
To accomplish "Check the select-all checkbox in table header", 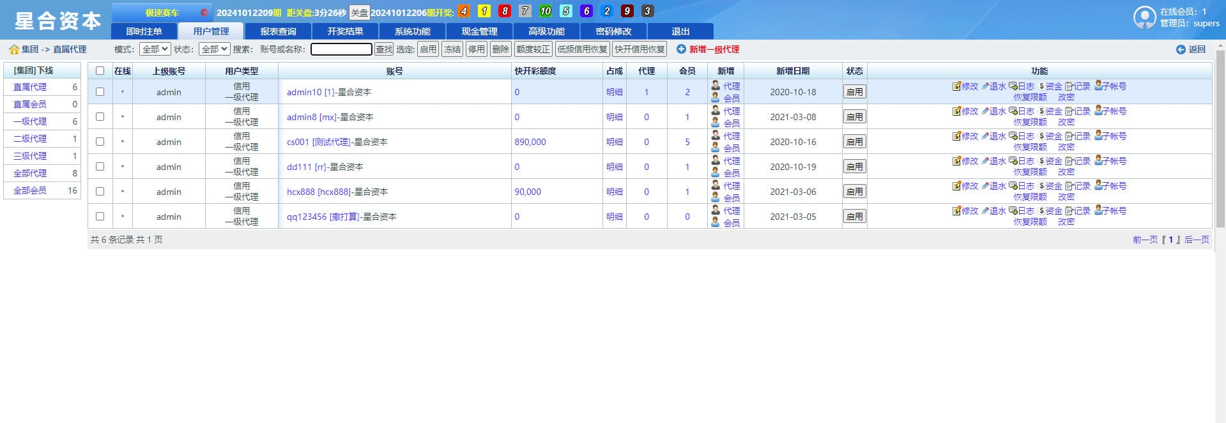I will click(x=100, y=71).
